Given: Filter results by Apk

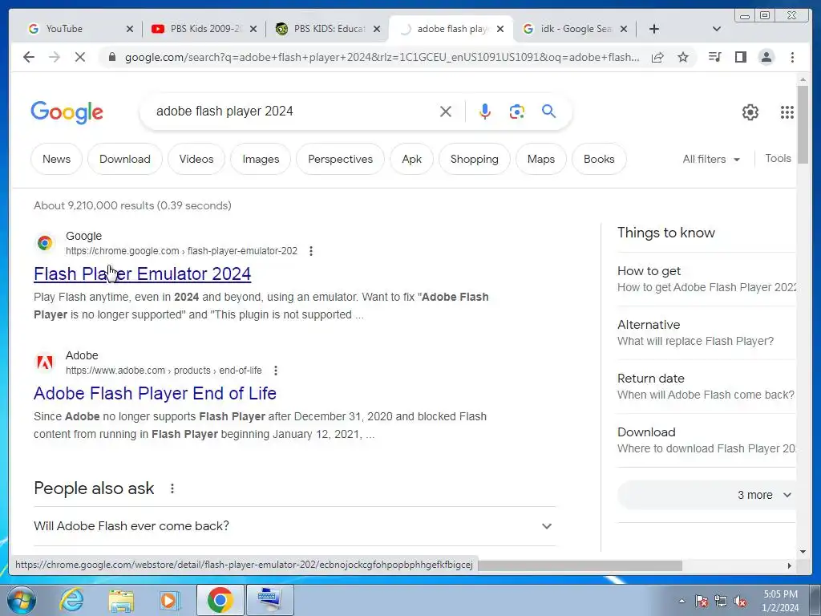Looking at the screenshot, I should [411, 160].
